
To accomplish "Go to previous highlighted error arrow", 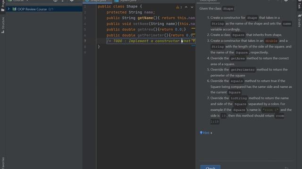I will point(186,7).
